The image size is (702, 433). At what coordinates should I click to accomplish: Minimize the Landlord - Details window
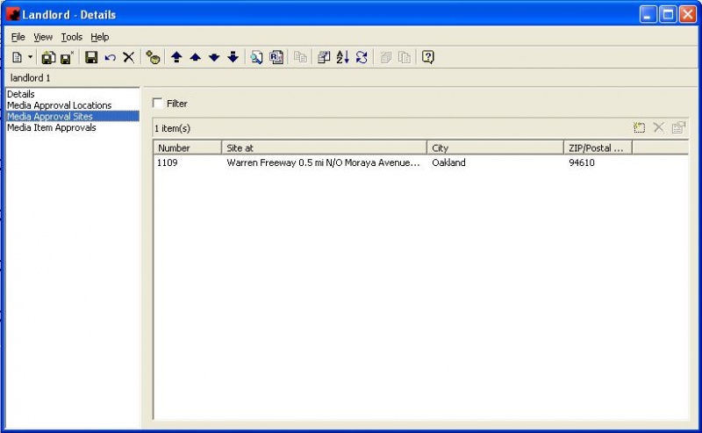tap(648, 14)
